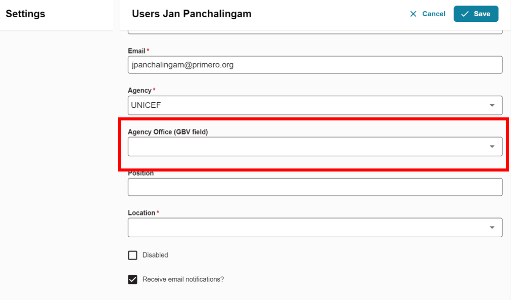Click the 'Disabled' checkbox label text

pyautogui.click(x=155, y=255)
